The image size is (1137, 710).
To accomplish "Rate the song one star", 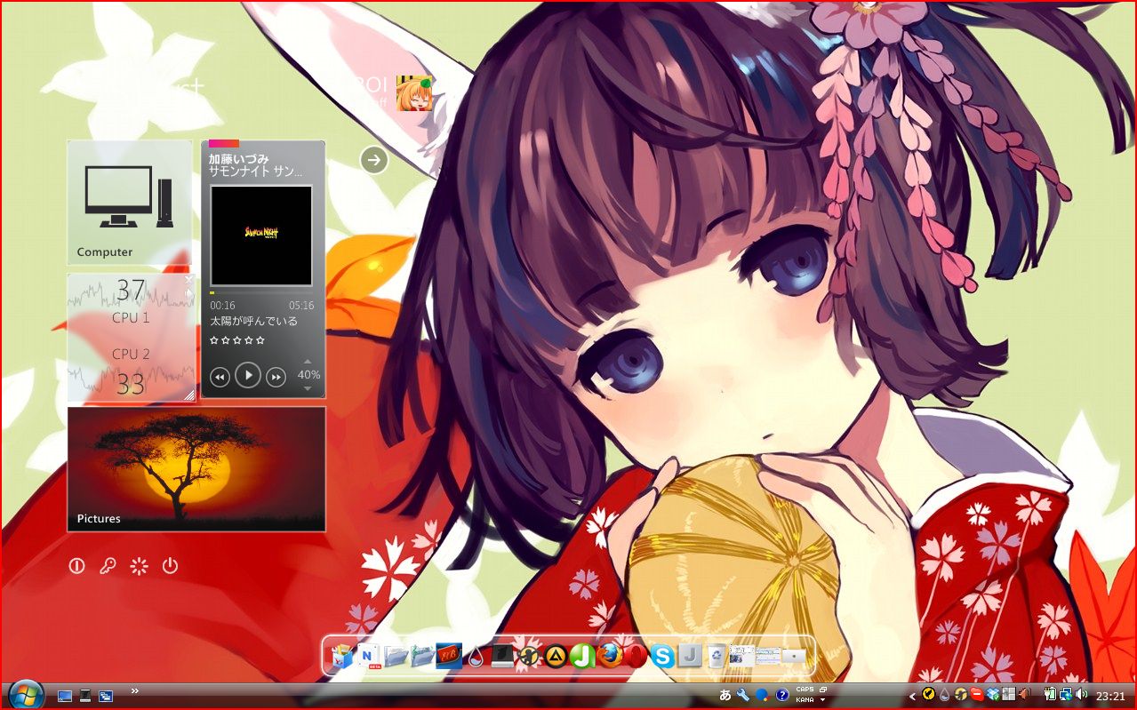I will click(x=214, y=340).
